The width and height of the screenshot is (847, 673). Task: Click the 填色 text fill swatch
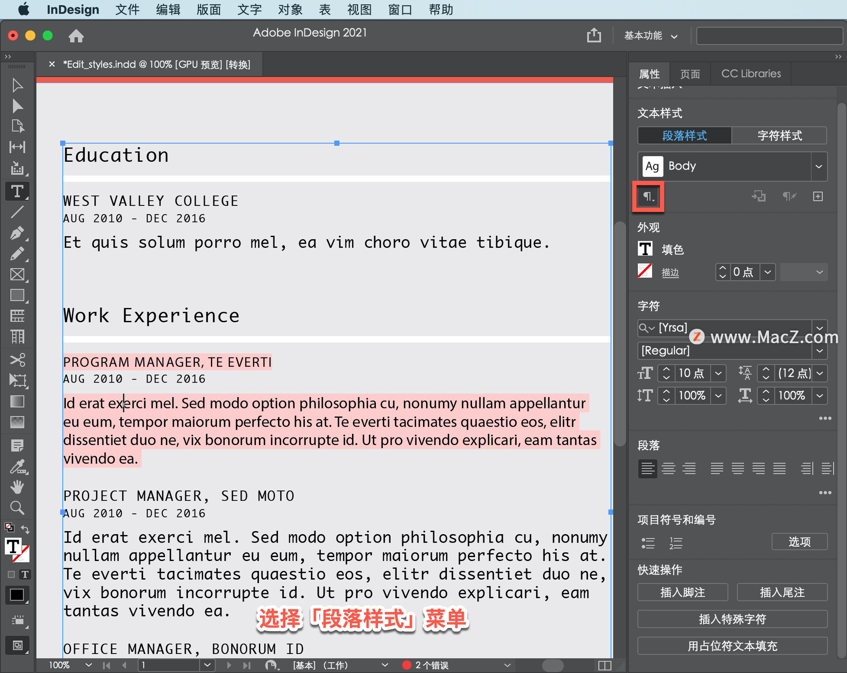point(645,249)
